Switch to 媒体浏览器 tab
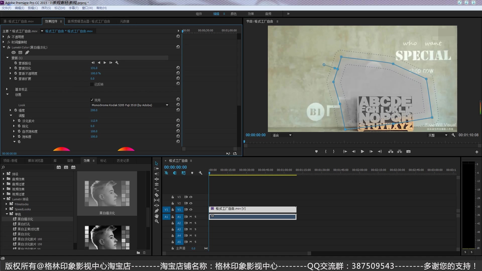Screen dimensions: 482x271 pos(35,161)
